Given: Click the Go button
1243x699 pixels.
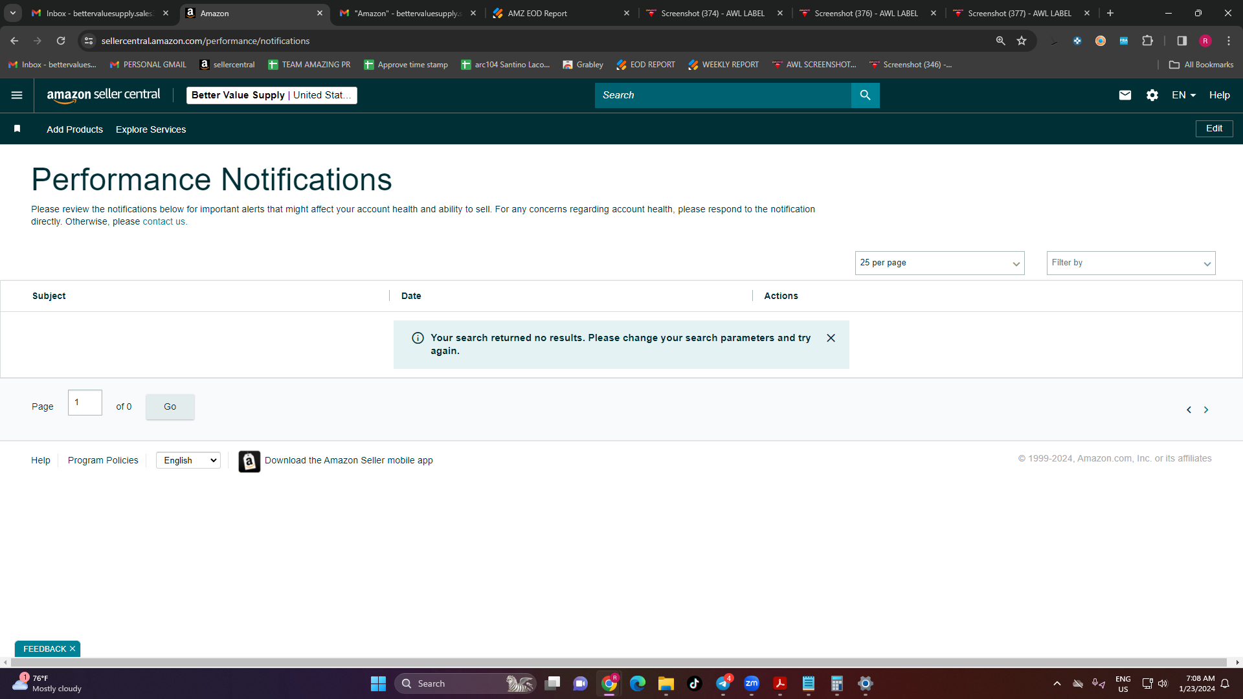Looking at the screenshot, I should pyautogui.click(x=170, y=406).
